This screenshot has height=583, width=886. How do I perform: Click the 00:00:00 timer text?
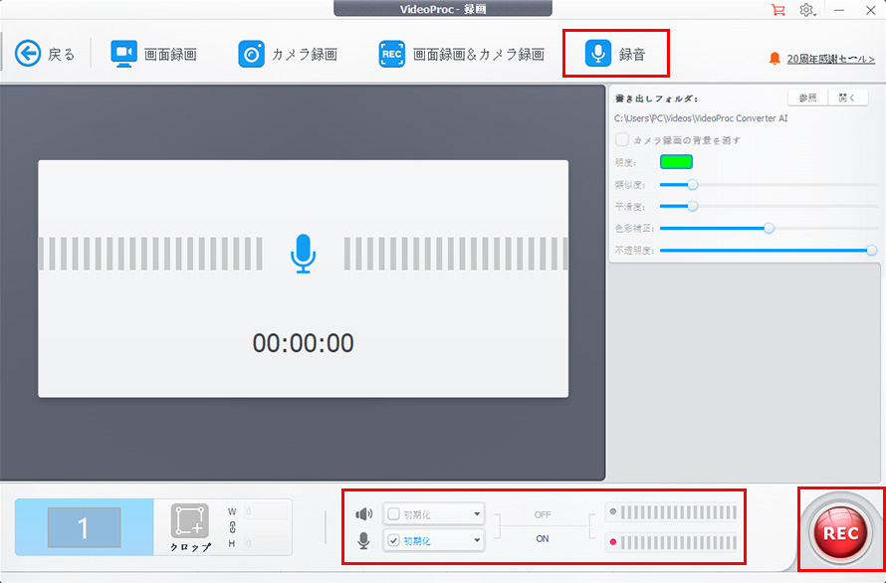point(304,343)
